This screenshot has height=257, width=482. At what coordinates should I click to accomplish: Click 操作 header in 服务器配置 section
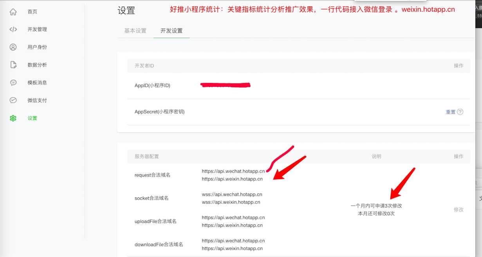[459, 156]
